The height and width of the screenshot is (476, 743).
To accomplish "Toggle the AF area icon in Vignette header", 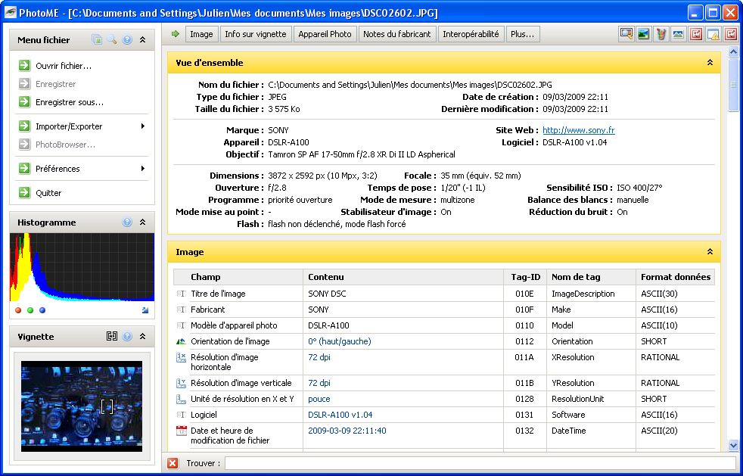I will click(112, 336).
